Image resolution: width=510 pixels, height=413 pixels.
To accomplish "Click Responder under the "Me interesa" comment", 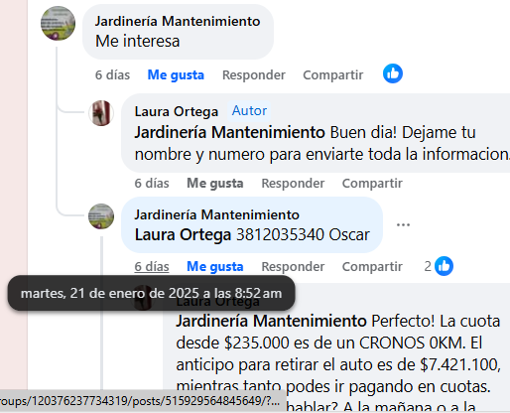I will [254, 74].
